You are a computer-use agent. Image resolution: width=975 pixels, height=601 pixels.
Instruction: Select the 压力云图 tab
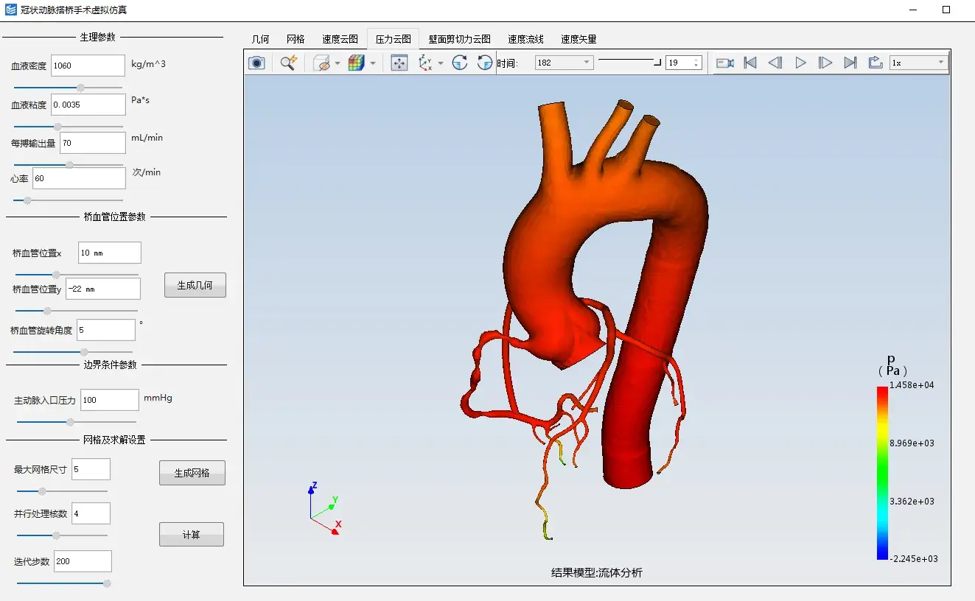pos(394,39)
